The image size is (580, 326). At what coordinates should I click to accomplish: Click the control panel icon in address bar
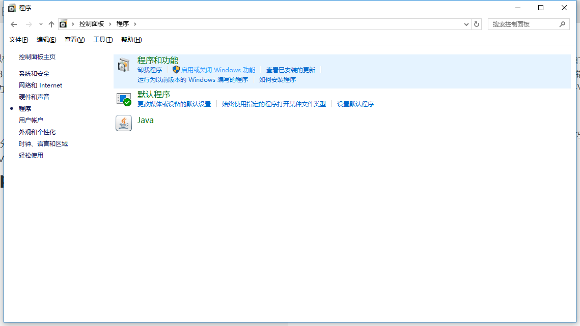(63, 24)
